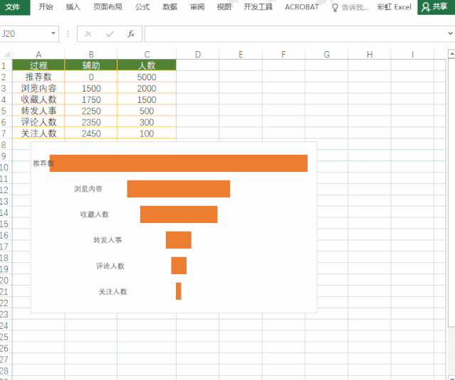The width and height of the screenshot is (455, 380).
Task: Select column A header
Action: (x=38, y=54)
